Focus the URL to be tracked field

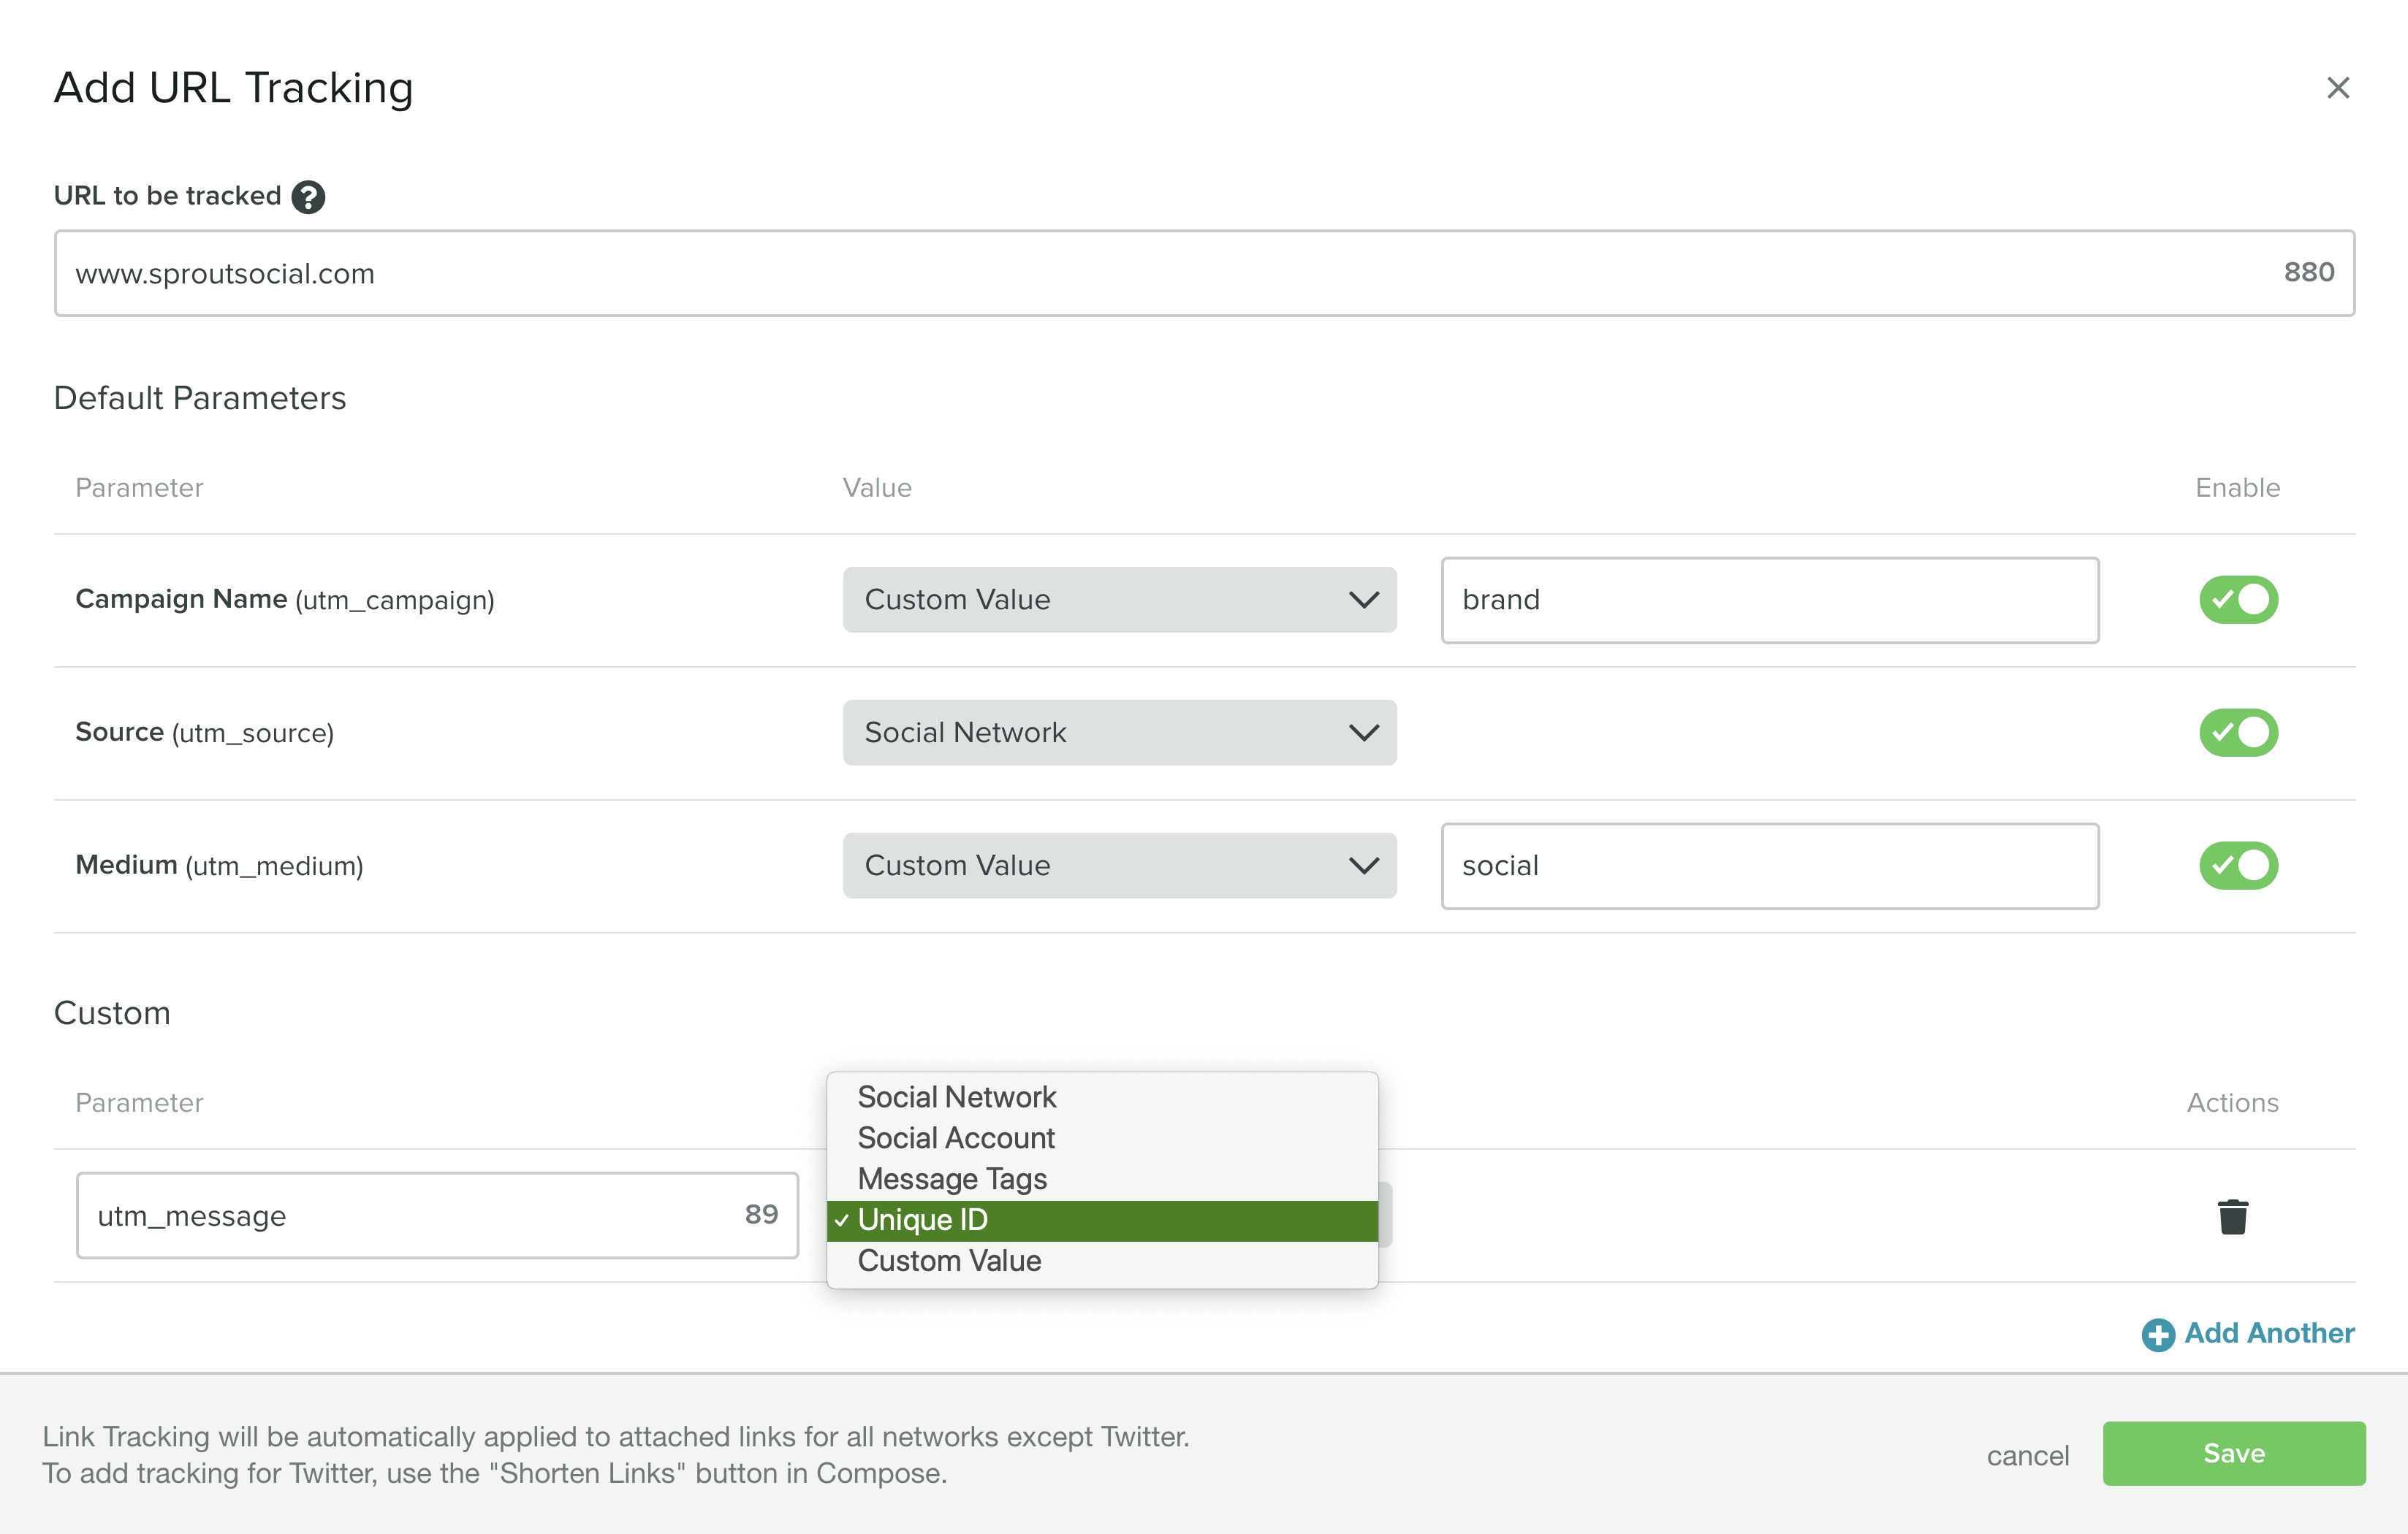[x=1204, y=272]
